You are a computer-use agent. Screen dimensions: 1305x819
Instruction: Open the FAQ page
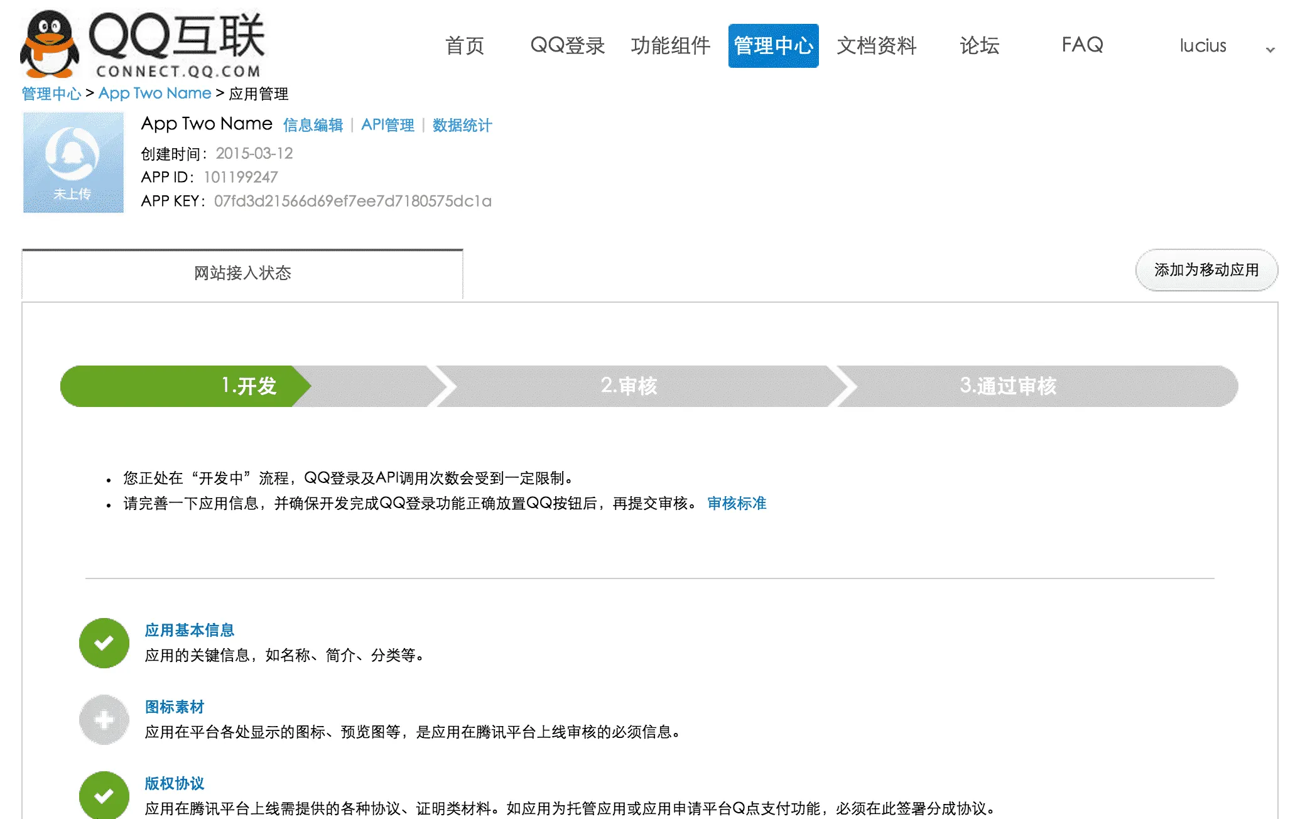pos(1081,45)
